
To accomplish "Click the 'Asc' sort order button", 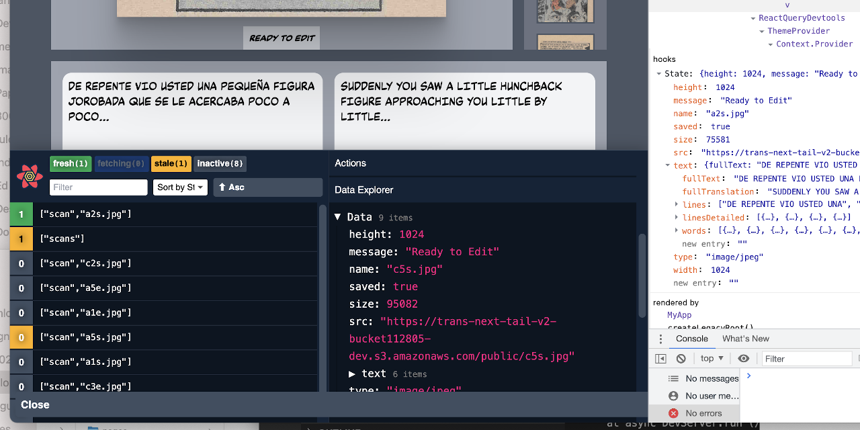I will (267, 187).
